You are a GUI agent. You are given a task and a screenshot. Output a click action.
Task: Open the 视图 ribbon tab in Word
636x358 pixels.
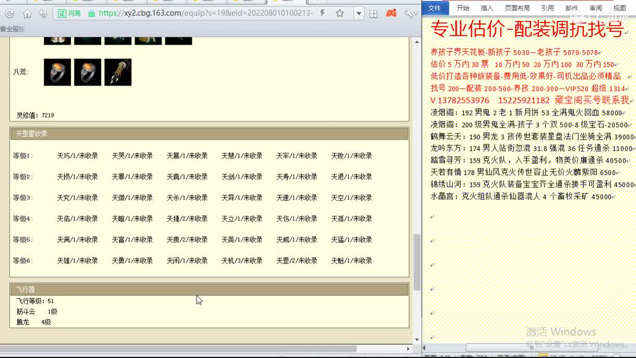tap(620, 8)
